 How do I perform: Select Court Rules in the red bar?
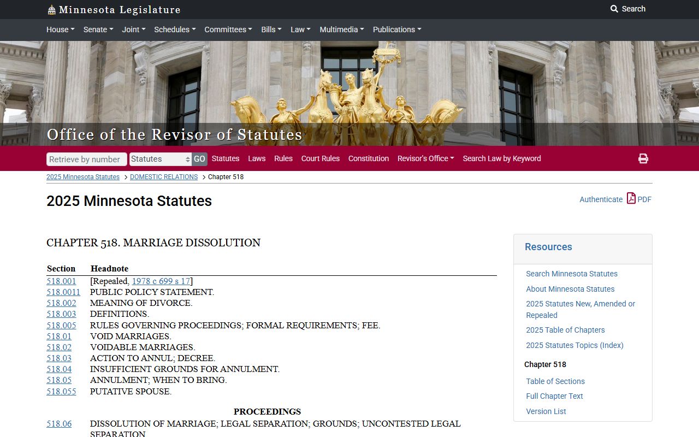tap(321, 158)
